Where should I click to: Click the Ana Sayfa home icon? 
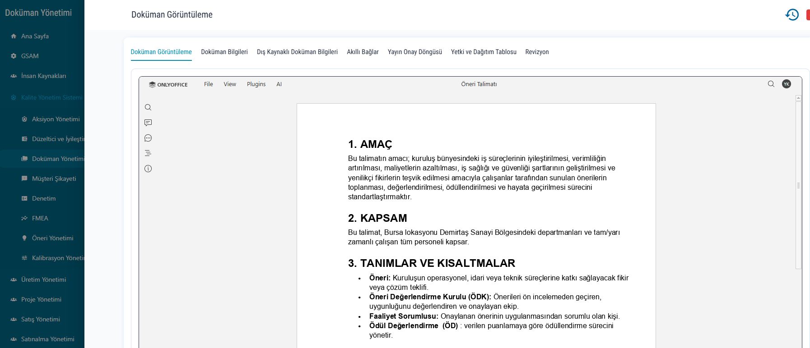(x=14, y=36)
